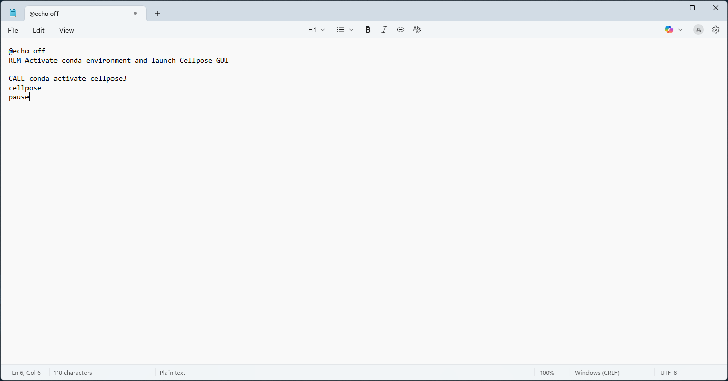This screenshot has width=728, height=381.
Task: Click the 'CALL conda activate cellpose3' line
Action: point(68,78)
